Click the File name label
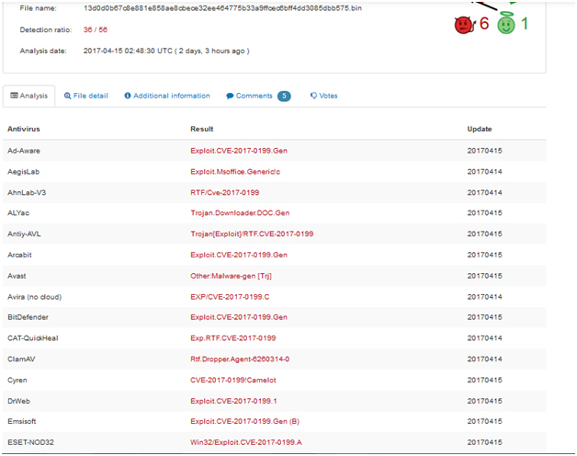This screenshot has height=456, width=577. click(39, 8)
